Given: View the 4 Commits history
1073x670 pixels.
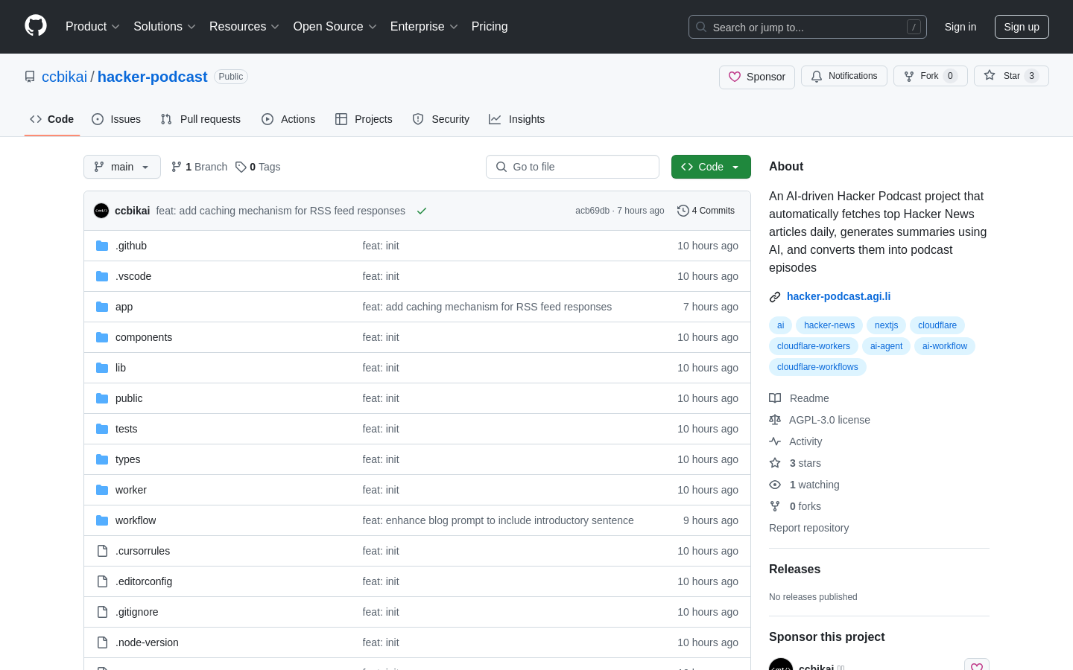Looking at the screenshot, I should pyautogui.click(x=706, y=211).
